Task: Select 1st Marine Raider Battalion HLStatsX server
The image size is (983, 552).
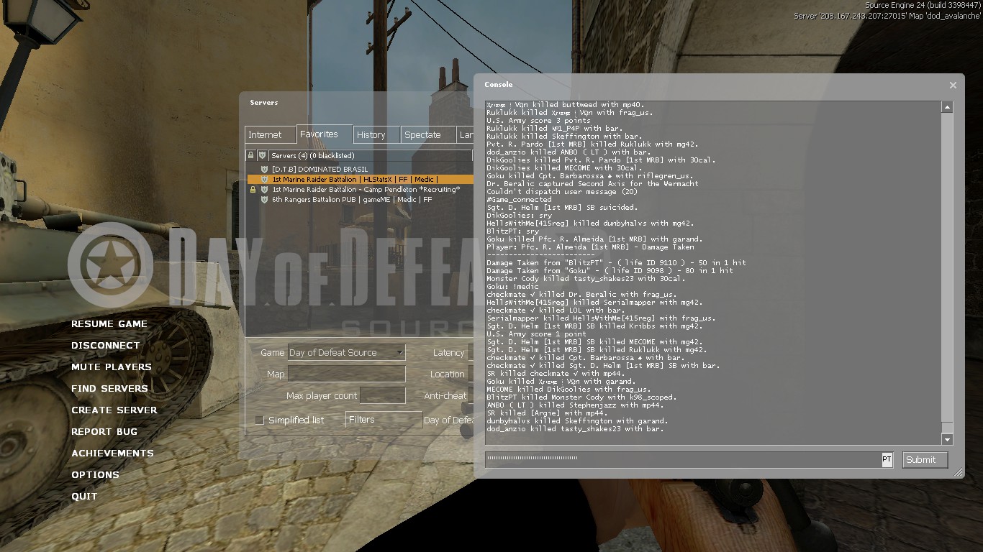Action: coord(360,180)
